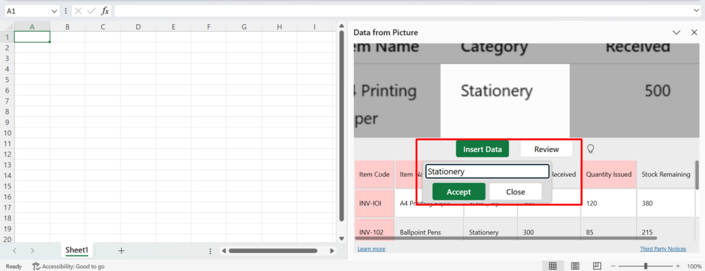Click the 120 quantity issued cell
Image resolution: width=705 pixels, height=271 pixels.
(x=609, y=203)
